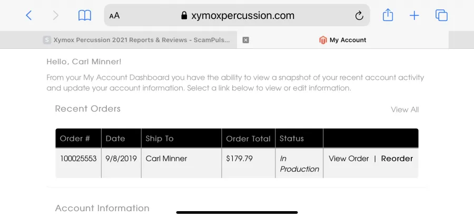Click the View All orders link
474x218 pixels.
[x=405, y=109]
